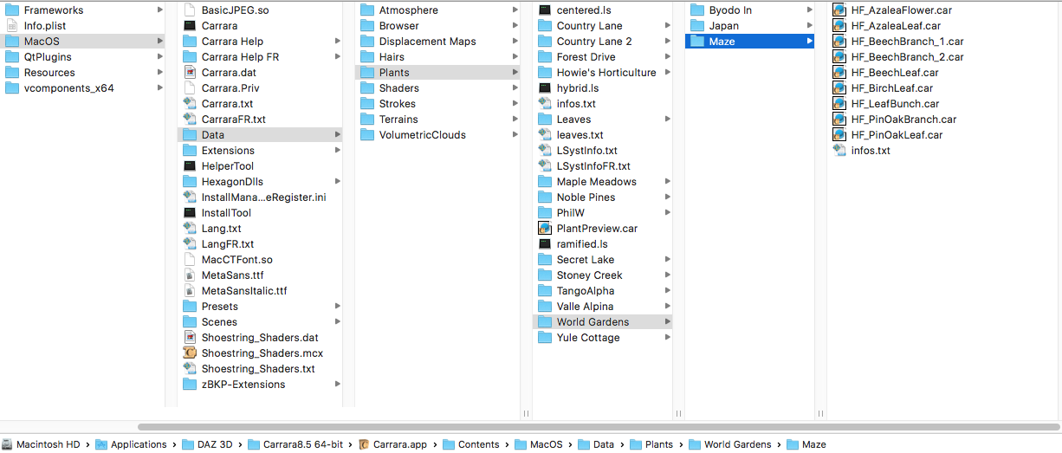Click the HelperTool executable icon

pyautogui.click(x=190, y=166)
